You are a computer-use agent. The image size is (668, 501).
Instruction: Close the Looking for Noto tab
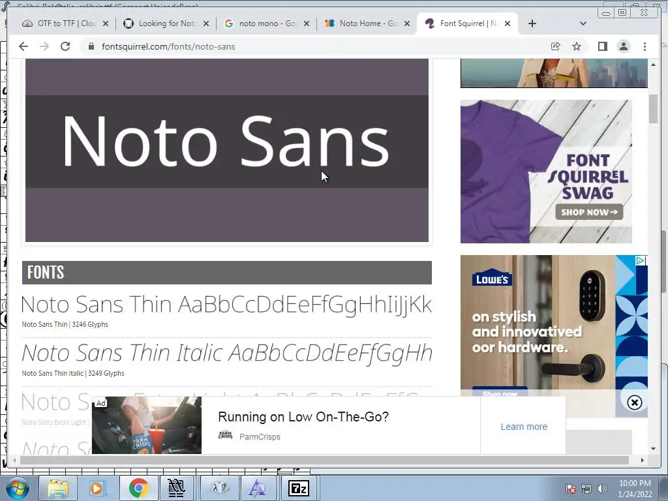tap(206, 23)
